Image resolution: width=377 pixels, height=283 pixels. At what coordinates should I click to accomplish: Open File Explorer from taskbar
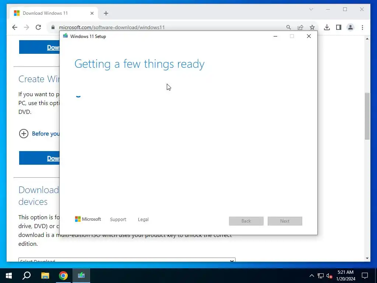pos(45,276)
